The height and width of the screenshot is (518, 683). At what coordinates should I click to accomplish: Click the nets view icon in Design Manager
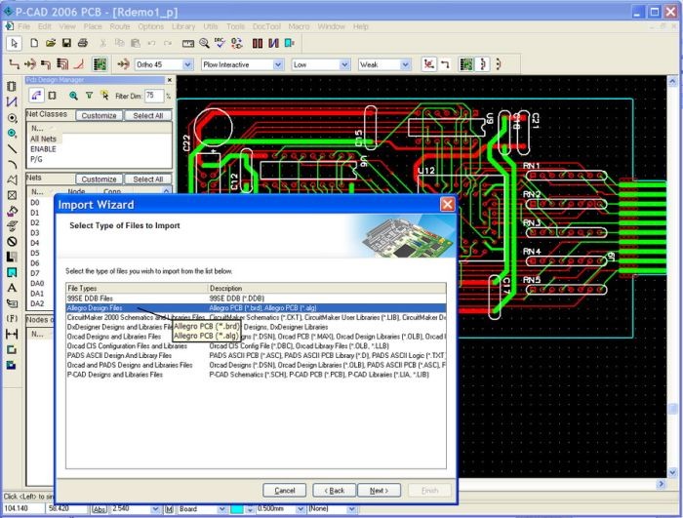pyautogui.click(x=36, y=96)
